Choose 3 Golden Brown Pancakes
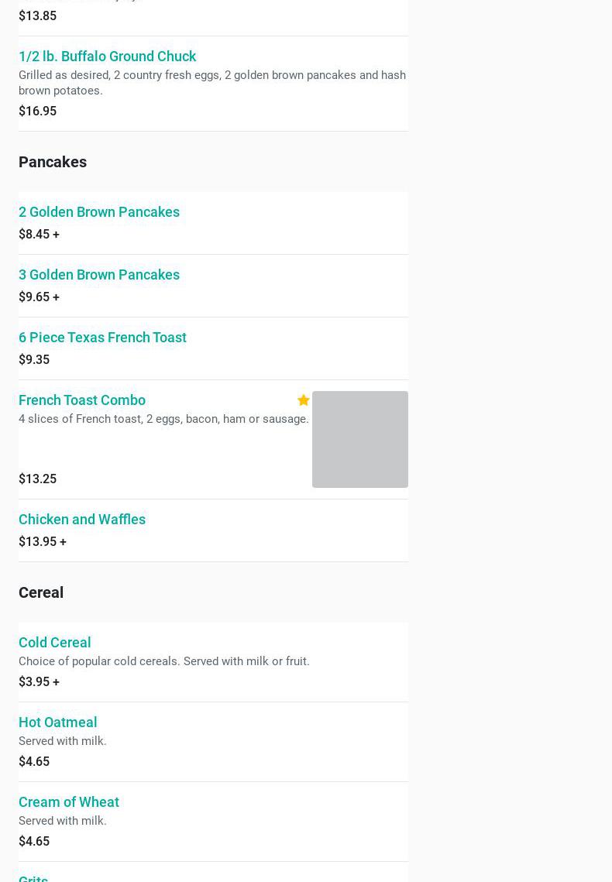The image size is (612, 882). click(99, 275)
